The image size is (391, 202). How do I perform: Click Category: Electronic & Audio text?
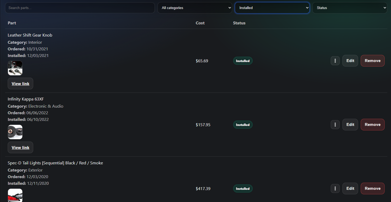click(35, 106)
